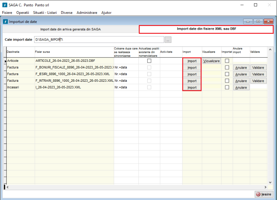Toggle Actualizez pozitii checkbox for Articole

149,61
